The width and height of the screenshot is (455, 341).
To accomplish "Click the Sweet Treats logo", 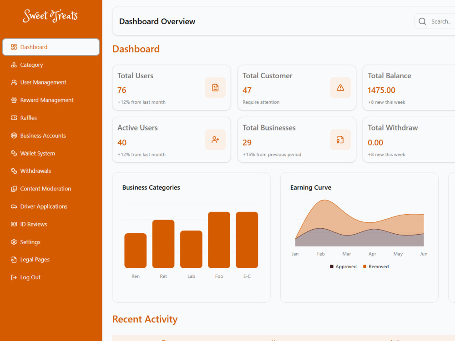I will pyautogui.click(x=51, y=15).
